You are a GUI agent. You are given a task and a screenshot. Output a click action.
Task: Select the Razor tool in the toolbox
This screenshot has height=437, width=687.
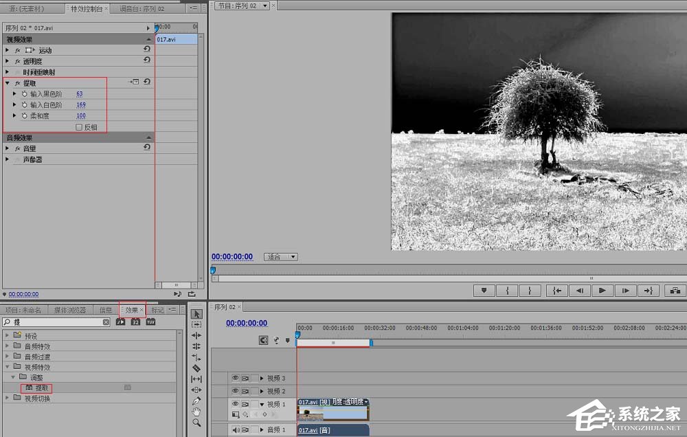click(196, 368)
